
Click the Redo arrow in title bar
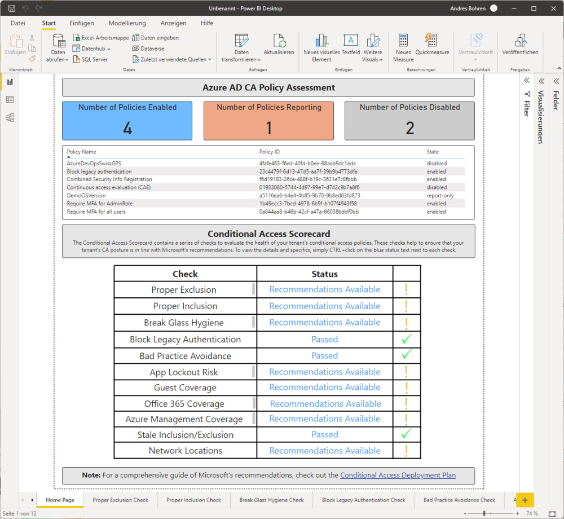point(39,8)
